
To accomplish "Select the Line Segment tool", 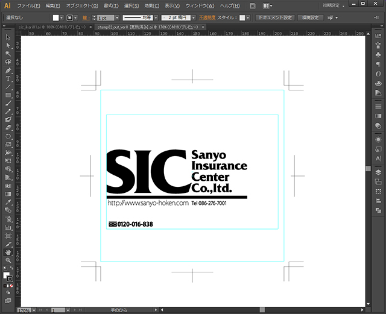I will [8, 87].
